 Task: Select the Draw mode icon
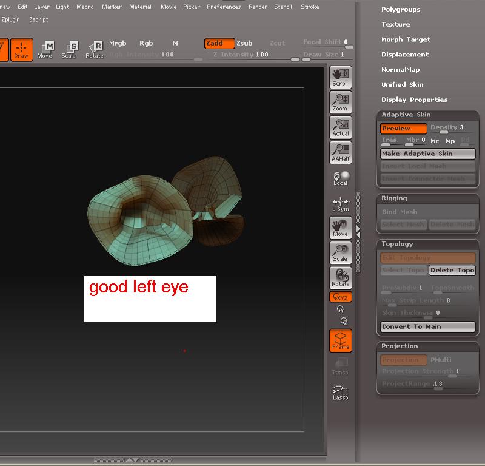tap(21, 49)
